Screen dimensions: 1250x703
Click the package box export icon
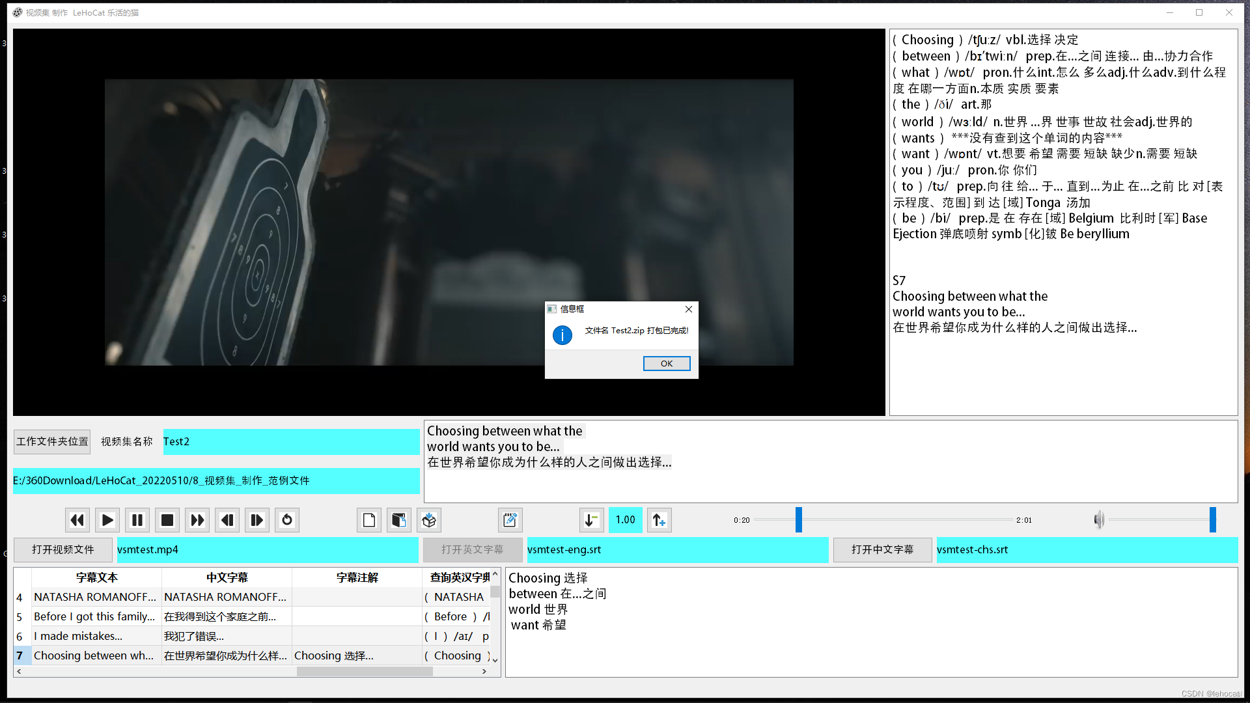(x=429, y=520)
